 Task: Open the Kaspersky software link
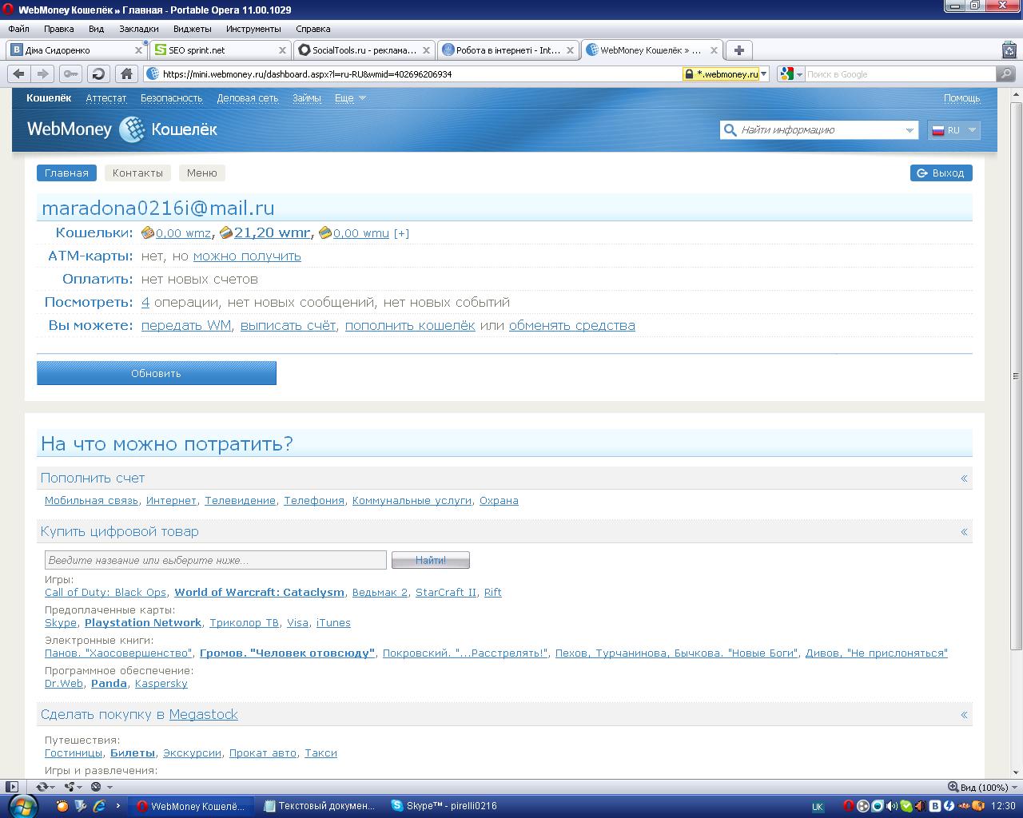[161, 684]
